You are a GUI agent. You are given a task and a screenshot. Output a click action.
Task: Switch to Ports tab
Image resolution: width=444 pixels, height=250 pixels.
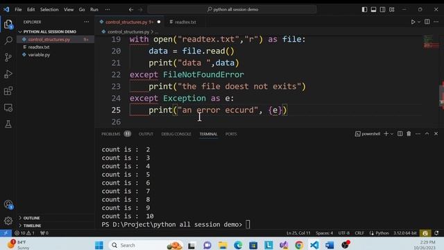pos(231,134)
